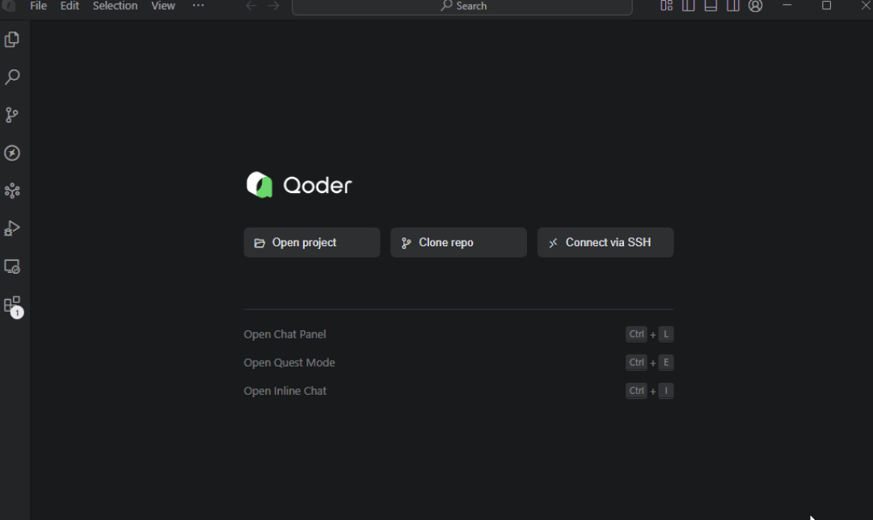Open Customize Layout icon
This screenshot has height=520, width=873.
(x=666, y=6)
